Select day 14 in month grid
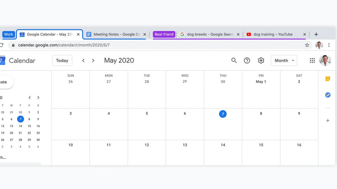 click(x=223, y=145)
